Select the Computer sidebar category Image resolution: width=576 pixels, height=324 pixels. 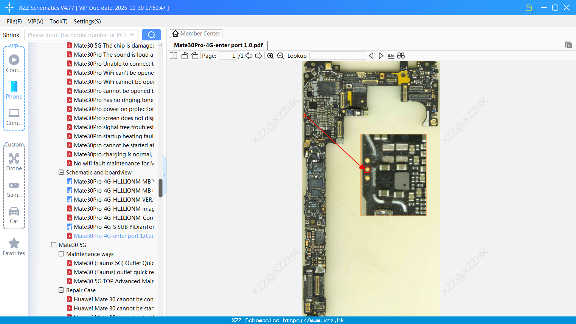pos(14,117)
